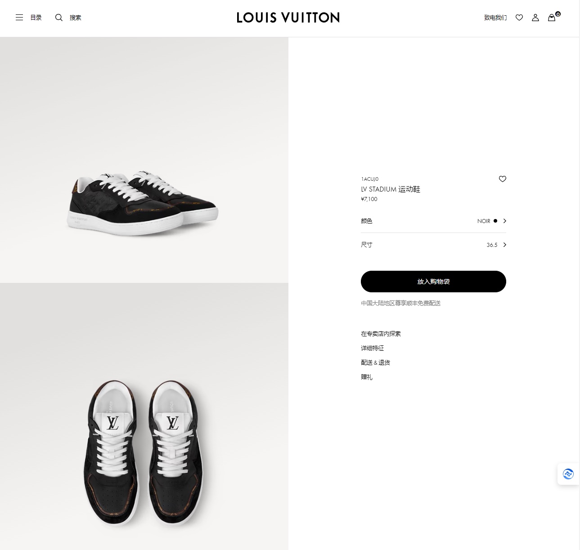Click the search magnifier icon

point(59,18)
